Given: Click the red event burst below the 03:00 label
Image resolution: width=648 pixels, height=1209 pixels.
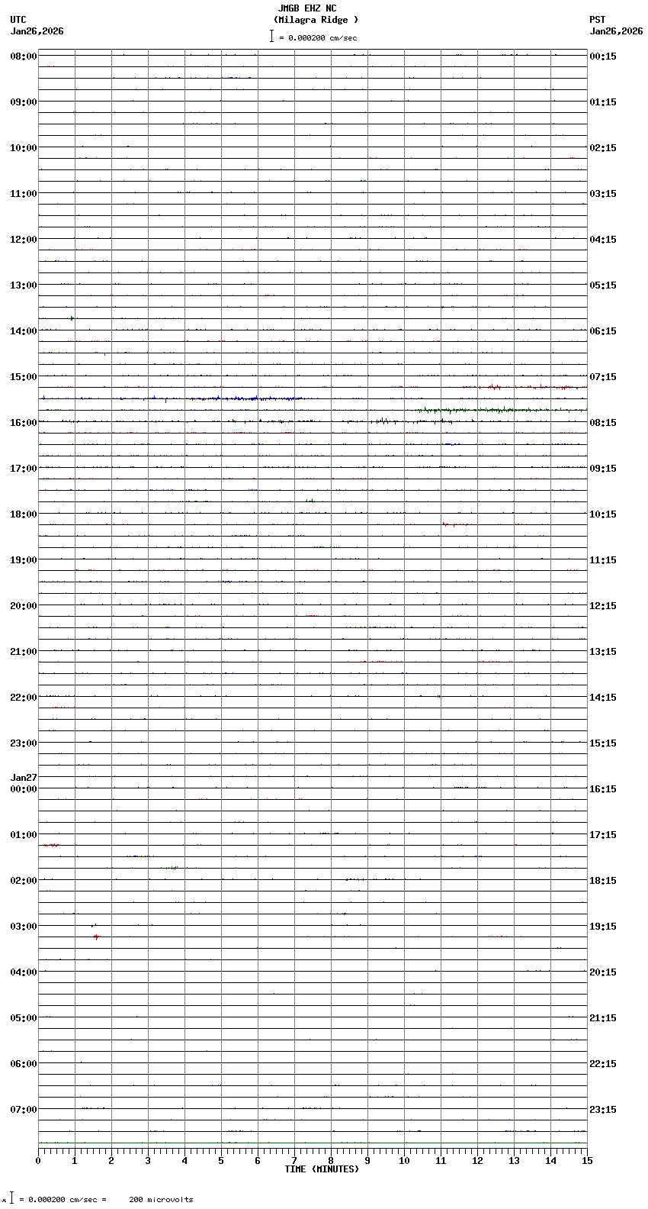Looking at the screenshot, I should (x=96, y=937).
